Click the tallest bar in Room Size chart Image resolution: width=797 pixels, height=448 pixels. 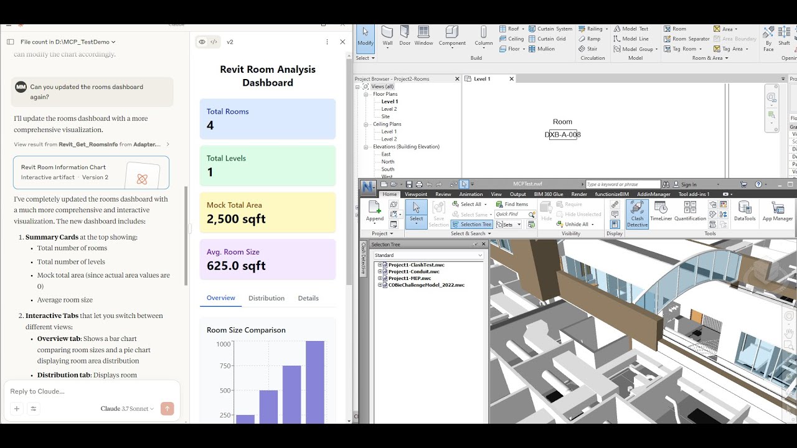(314, 382)
